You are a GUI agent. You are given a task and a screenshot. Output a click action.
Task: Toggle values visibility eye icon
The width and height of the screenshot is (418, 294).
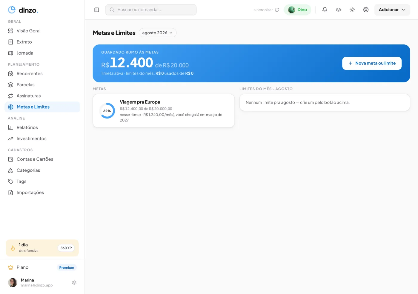[x=339, y=10]
